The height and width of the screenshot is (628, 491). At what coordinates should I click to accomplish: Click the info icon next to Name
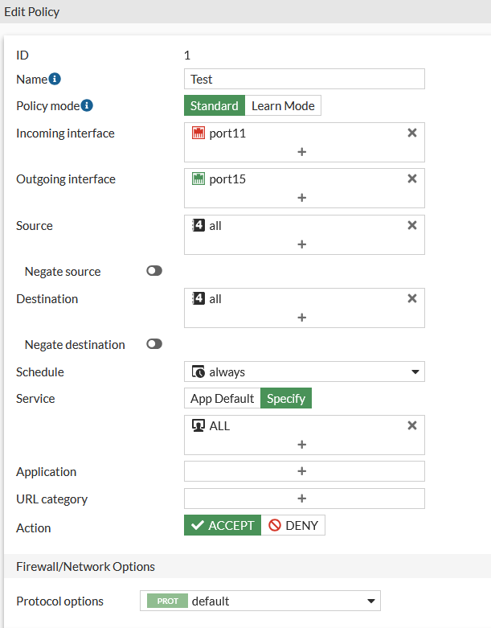point(55,79)
